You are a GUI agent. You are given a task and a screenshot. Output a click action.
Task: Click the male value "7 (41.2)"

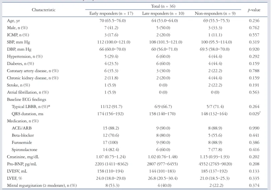(111, 28)
